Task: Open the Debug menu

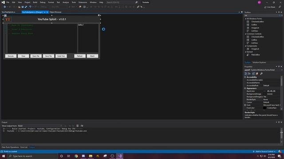Action: point(43,2)
